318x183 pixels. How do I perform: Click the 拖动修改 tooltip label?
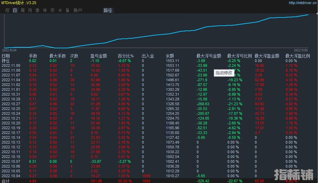(224, 73)
